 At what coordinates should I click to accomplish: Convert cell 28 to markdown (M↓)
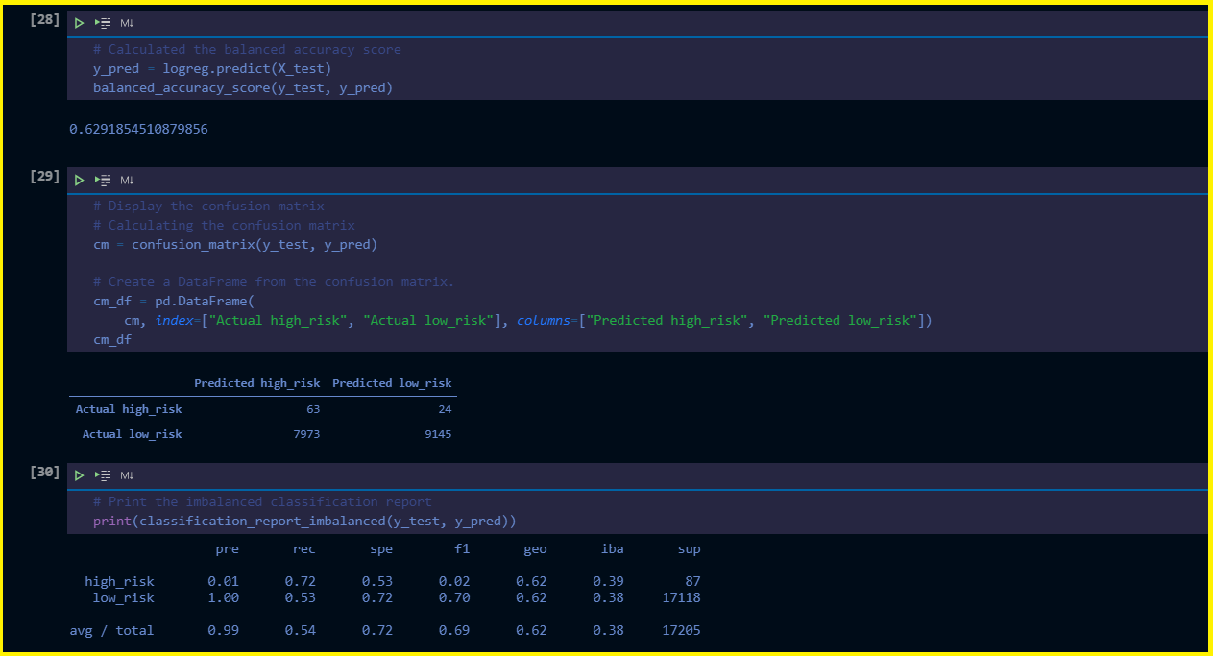[x=127, y=22]
